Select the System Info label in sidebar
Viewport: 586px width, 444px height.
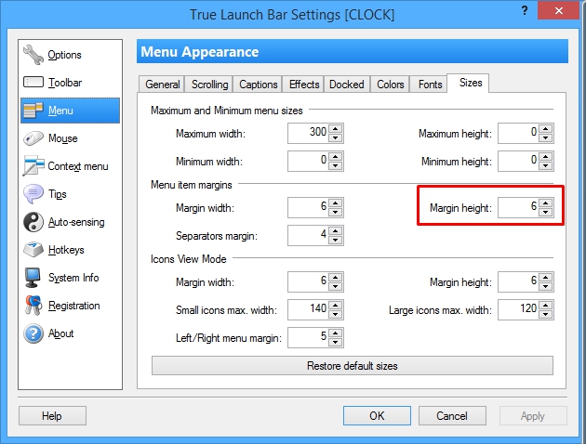click(x=73, y=278)
